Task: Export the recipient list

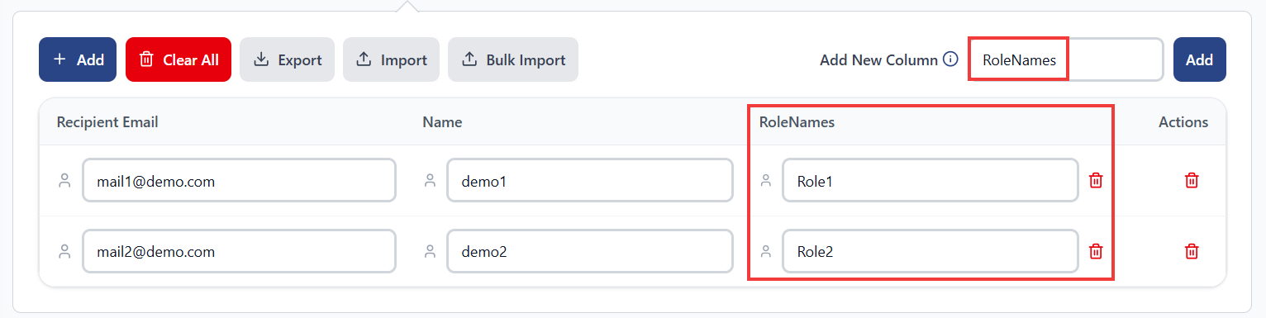Action: (287, 59)
